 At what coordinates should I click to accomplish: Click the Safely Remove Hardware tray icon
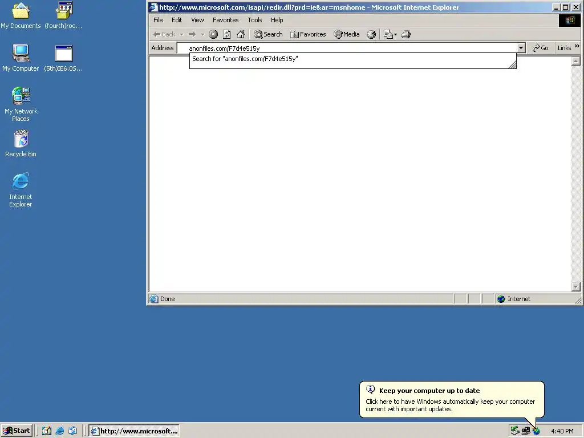(x=515, y=431)
